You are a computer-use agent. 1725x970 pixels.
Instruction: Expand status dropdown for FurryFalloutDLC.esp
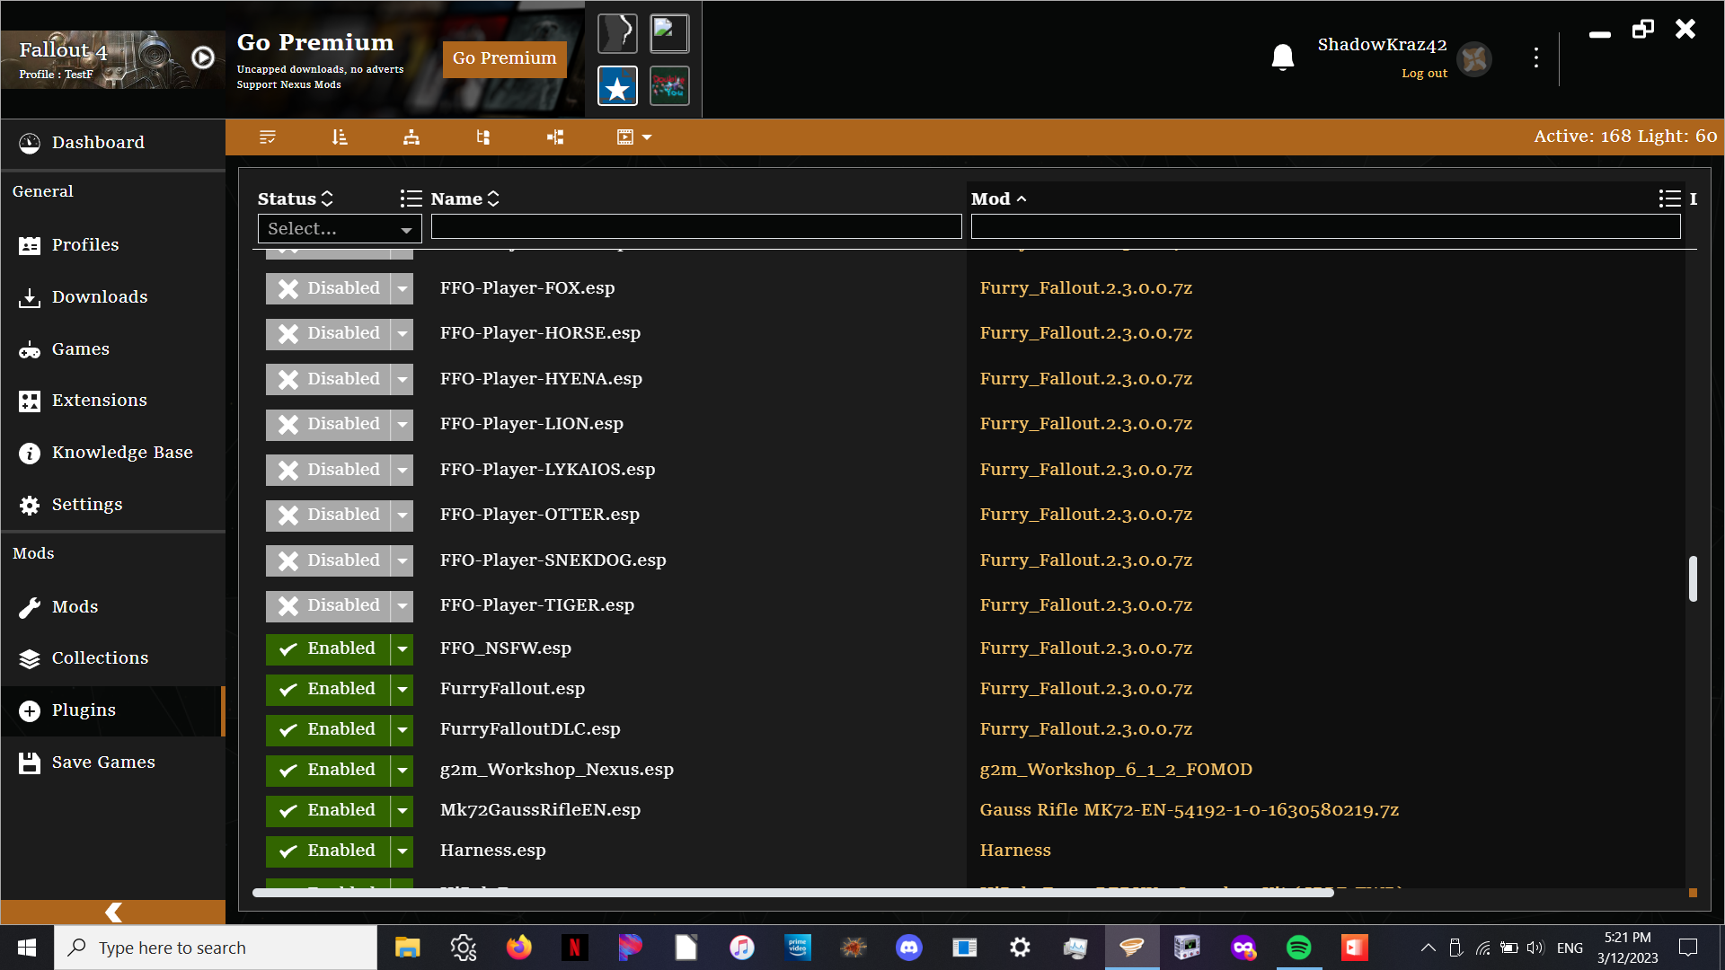pos(402,729)
